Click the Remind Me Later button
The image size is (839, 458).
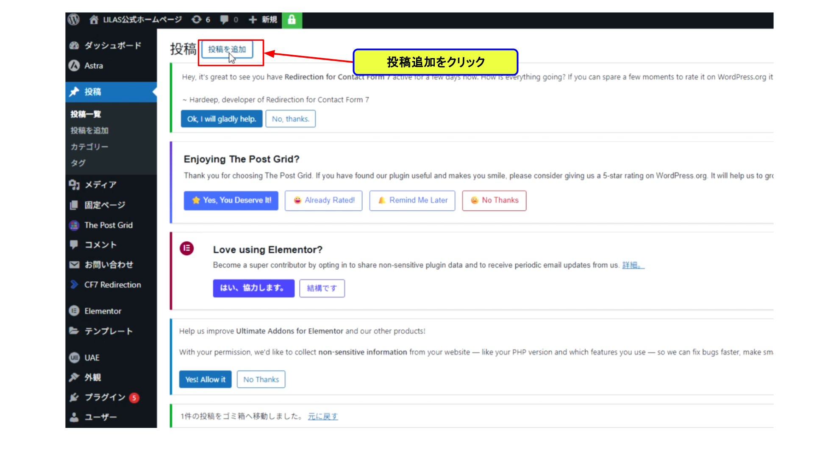tap(412, 200)
